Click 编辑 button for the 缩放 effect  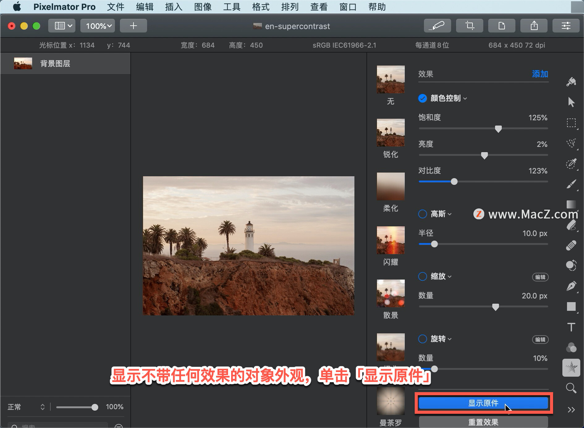tap(540, 277)
